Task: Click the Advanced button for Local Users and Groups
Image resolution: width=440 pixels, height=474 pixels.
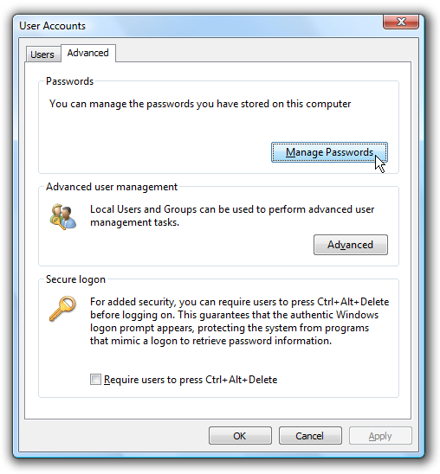Action: coord(351,245)
